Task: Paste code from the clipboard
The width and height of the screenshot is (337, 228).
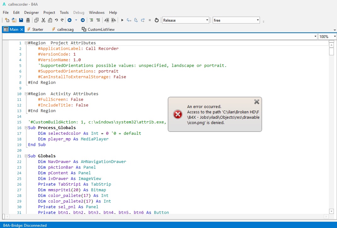Action: (x=50, y=20)
